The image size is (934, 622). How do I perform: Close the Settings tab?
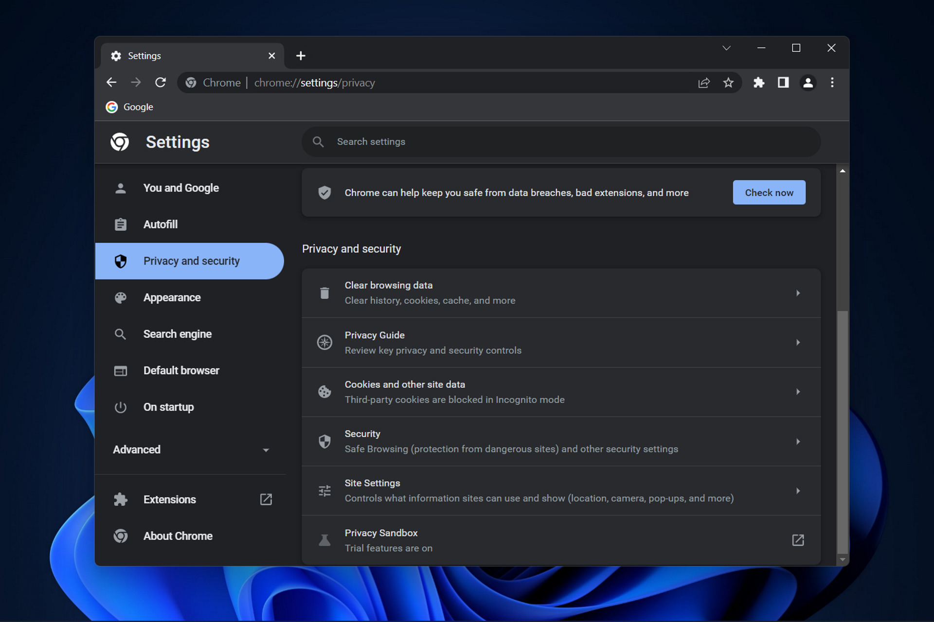271,56
